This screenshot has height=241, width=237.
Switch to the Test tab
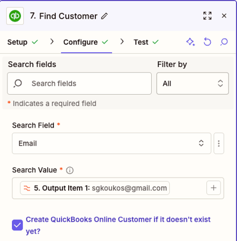146,42
